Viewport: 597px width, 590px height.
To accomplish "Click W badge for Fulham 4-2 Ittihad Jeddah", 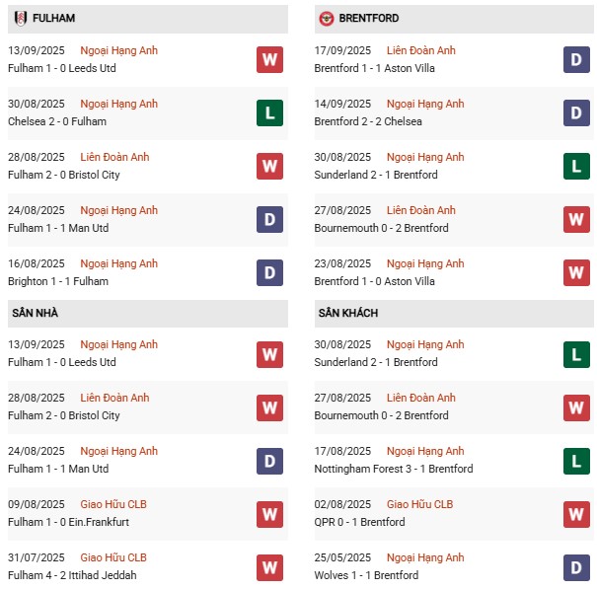I will pos(269,568).
